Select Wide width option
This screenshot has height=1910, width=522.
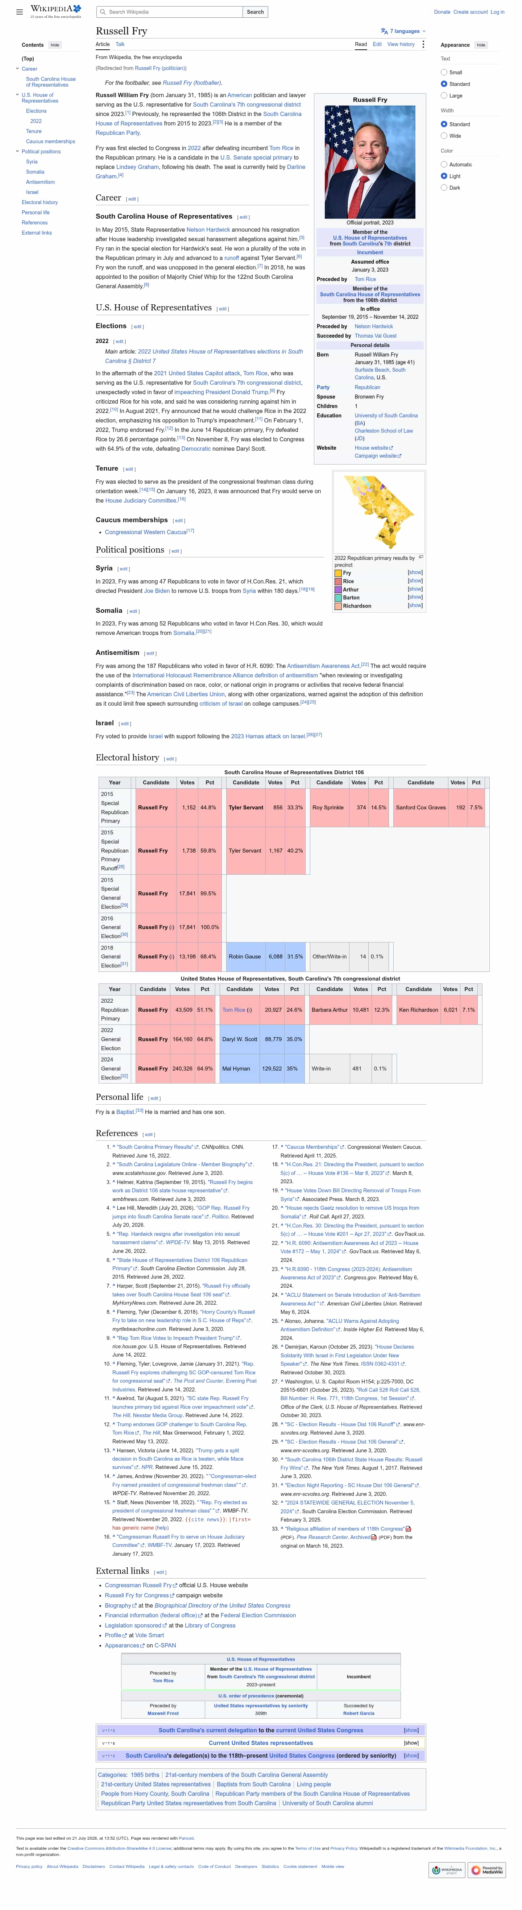[x=444, y=136]
